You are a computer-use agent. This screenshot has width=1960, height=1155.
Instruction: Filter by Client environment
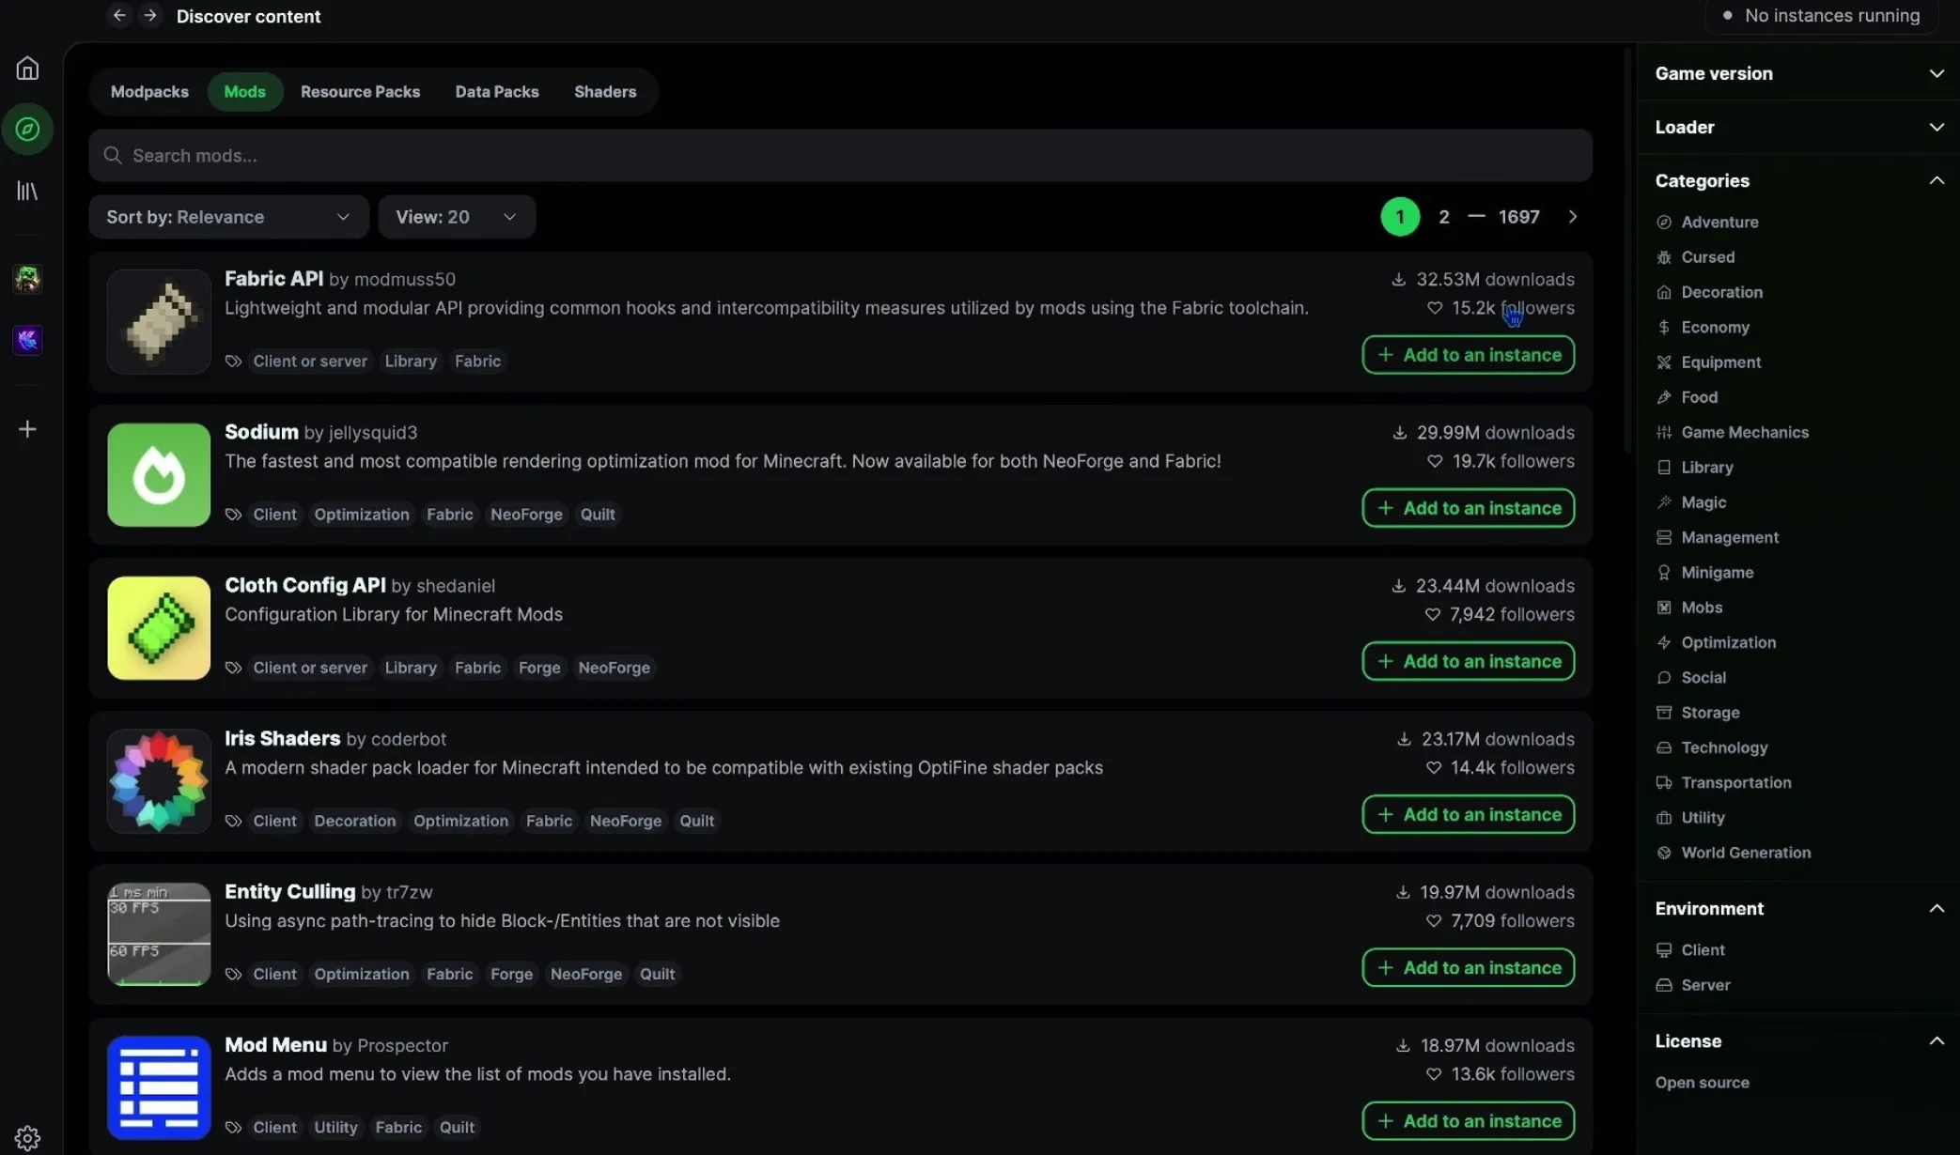pyautogui.click(x=1691, y=950)
